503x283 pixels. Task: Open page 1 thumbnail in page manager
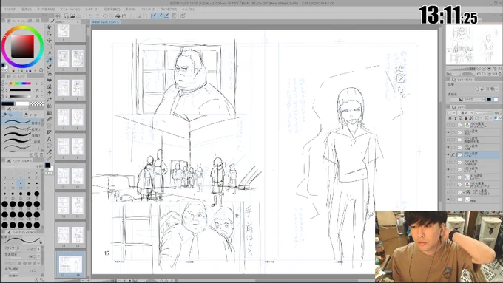63,32
